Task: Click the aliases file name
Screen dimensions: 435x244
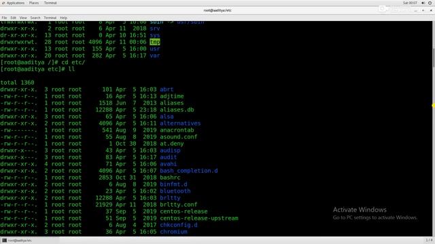Action: click(x=172, y=103)
